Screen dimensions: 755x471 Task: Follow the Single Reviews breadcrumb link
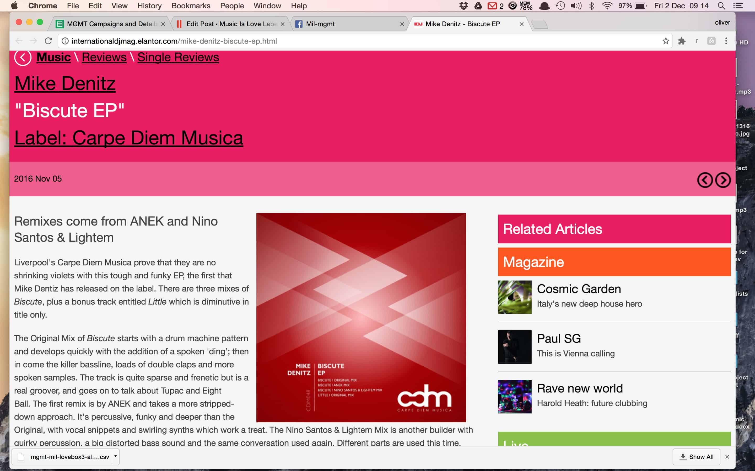pos(178,57)
